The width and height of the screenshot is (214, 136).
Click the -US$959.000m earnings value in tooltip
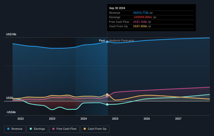tap(143, 17)
